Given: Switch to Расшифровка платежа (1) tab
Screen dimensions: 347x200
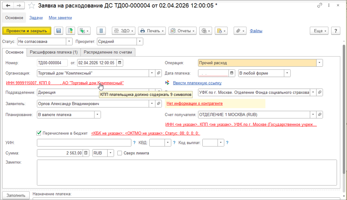Looking at the screenshot, I should tap(54, 52).
